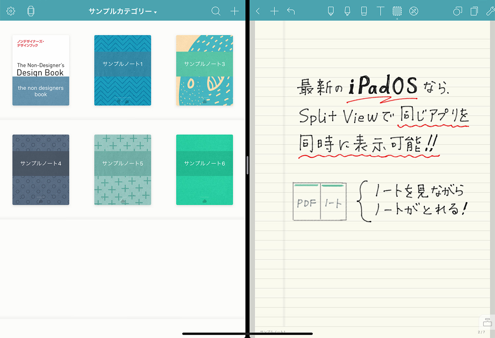Open settings gear in library pane

click(x=11, y=11)
